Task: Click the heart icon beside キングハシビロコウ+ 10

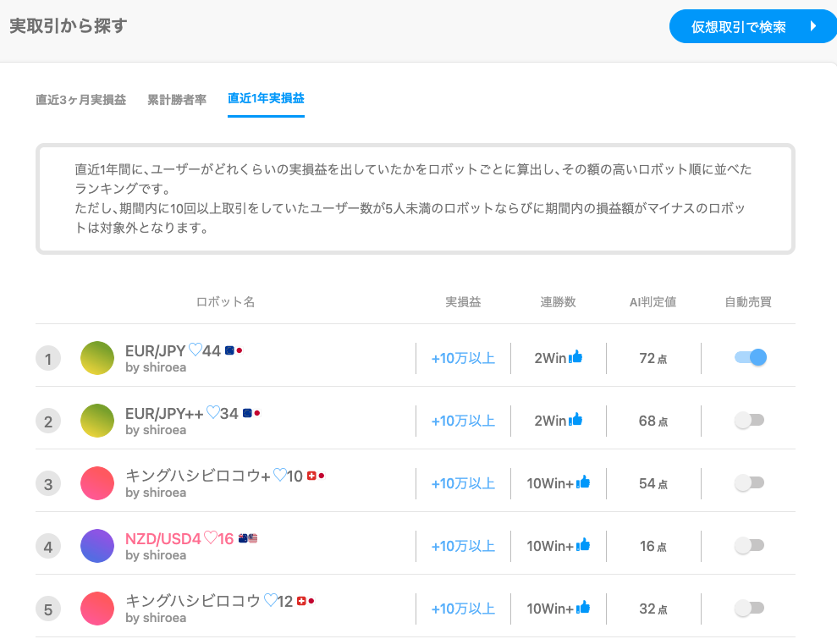Action: 280,475
